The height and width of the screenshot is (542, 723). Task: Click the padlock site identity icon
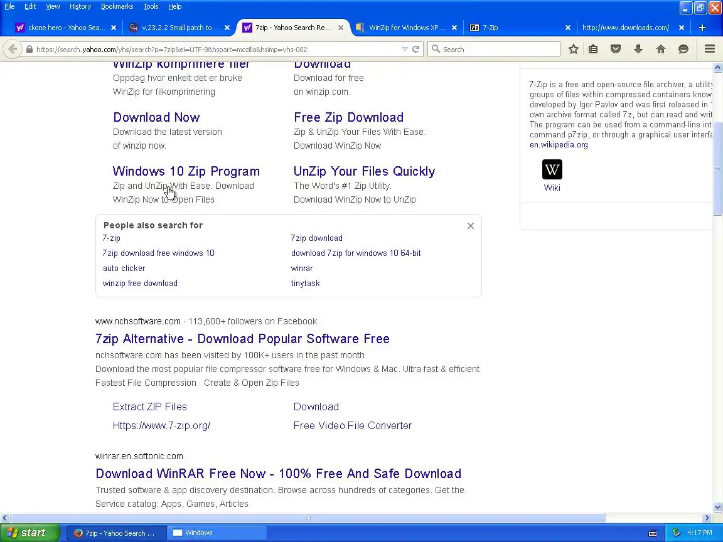[29, 49]
